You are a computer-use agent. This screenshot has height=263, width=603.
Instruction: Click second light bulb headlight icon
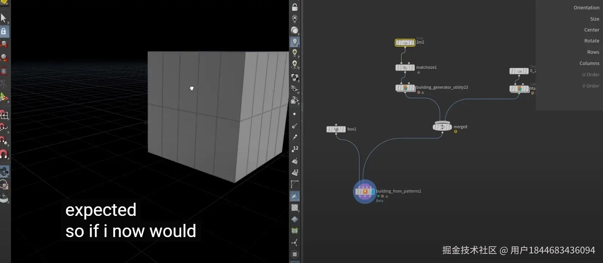point(295,53)
